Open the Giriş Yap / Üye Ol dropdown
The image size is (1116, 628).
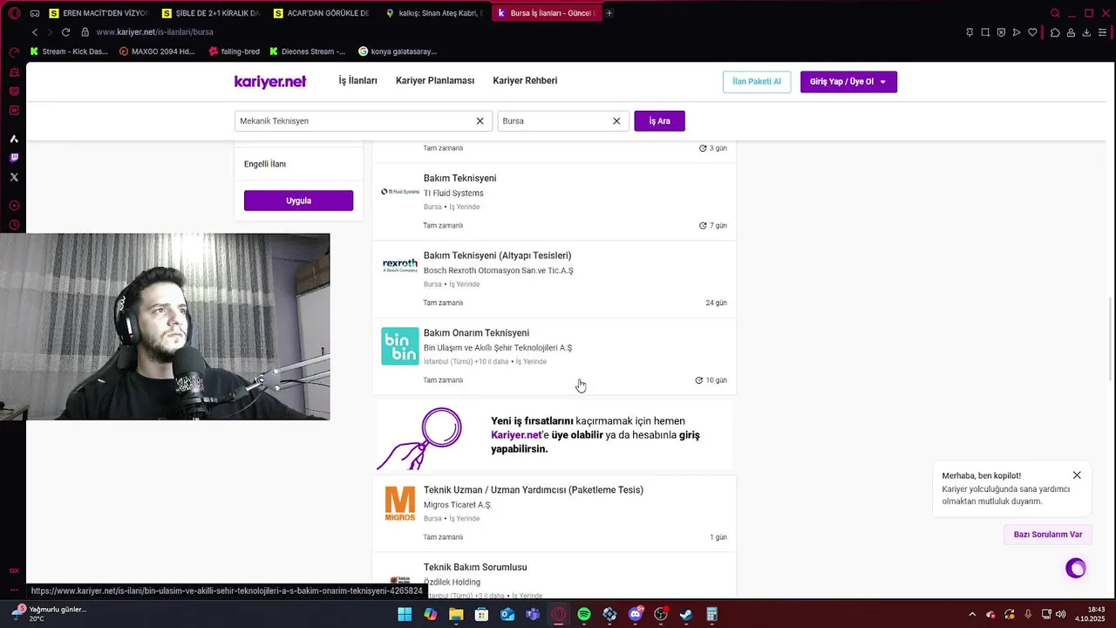[848, 82]
